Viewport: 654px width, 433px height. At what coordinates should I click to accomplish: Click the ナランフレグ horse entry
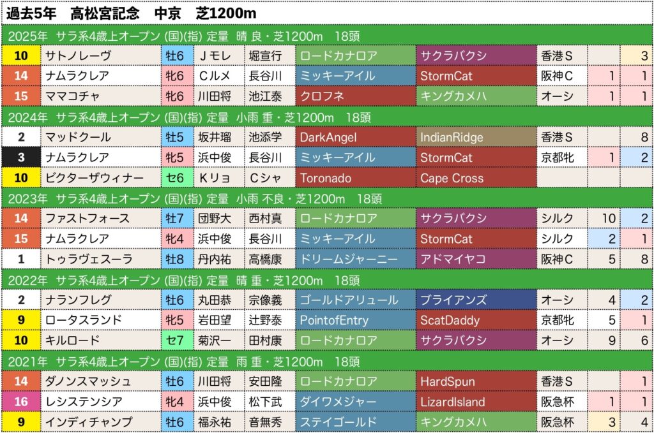tap(100, 301)
